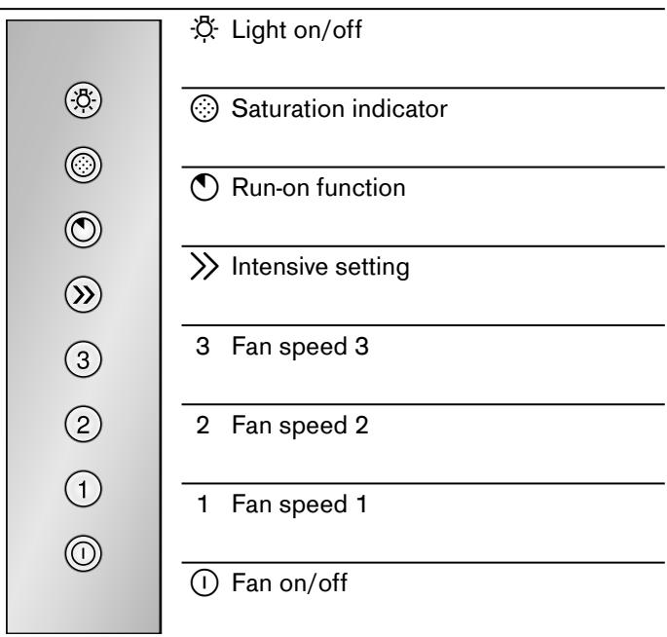Select fan speed 2 button on the panel
667x637 pixels.
pos(84,424)
